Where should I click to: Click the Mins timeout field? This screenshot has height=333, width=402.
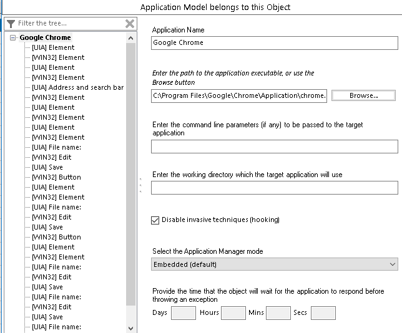tap(278, 312)
